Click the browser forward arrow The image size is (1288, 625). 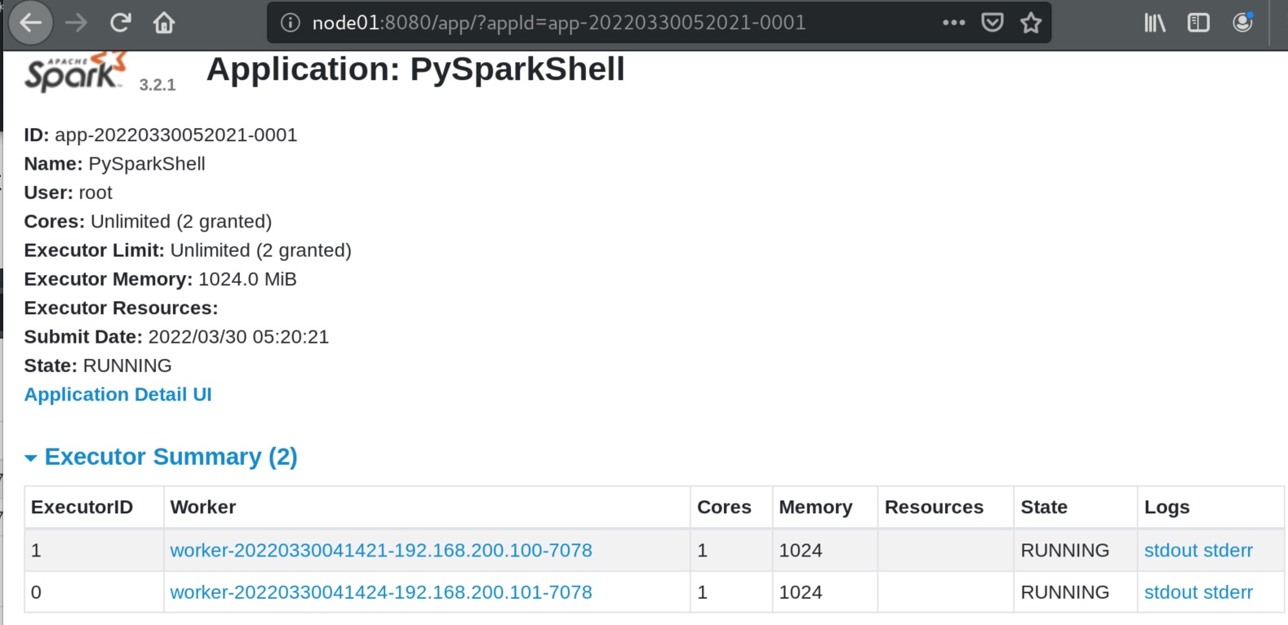pos(76,23)
